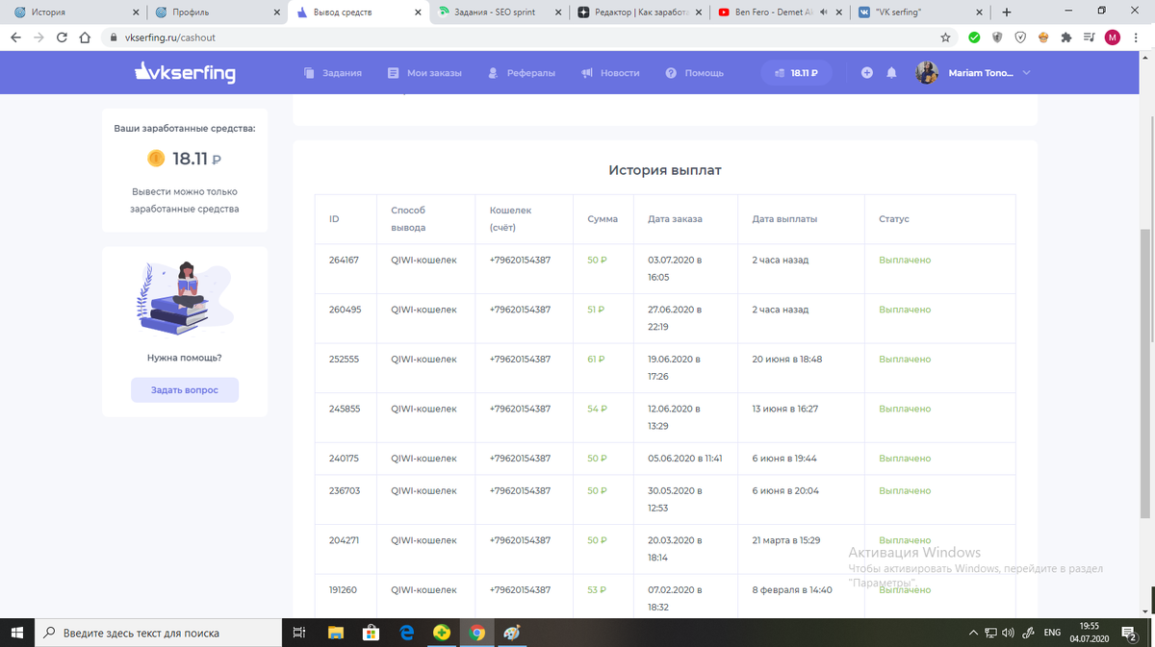The height and width of the screenshot is (647, 1155).
Task: Click the Задать вопрос button
Action: pos(185,390)
